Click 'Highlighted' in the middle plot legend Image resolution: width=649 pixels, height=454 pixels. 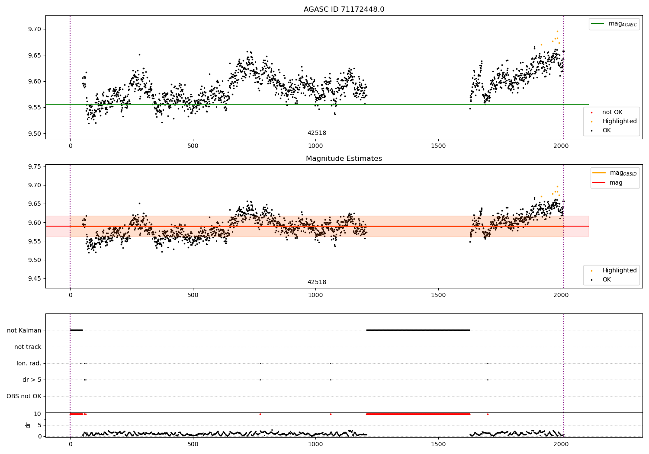pos(620,270)
